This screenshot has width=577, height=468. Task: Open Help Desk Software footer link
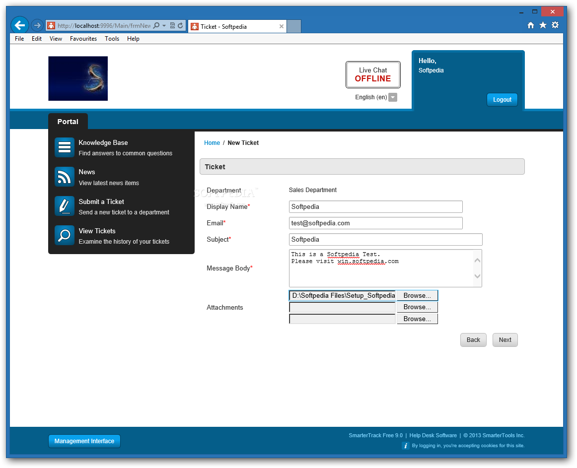[433, 436]
